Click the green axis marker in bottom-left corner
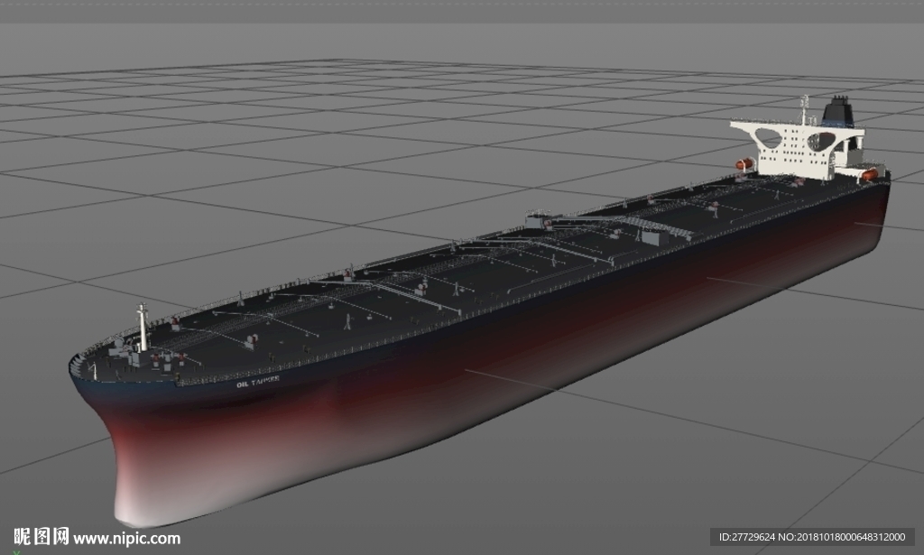The width and height of the screenshot is (924, 555). coord(16,552)
